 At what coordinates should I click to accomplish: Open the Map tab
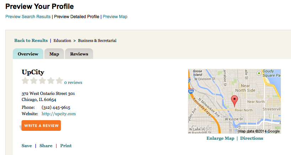pyautogui.click(x=54, y=54)
